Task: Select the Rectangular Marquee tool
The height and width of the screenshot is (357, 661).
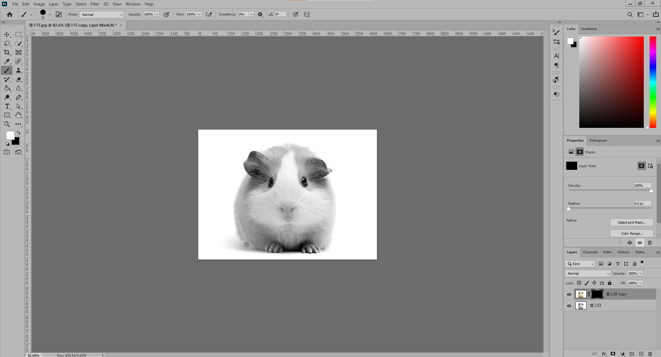Action: (19, 34)
